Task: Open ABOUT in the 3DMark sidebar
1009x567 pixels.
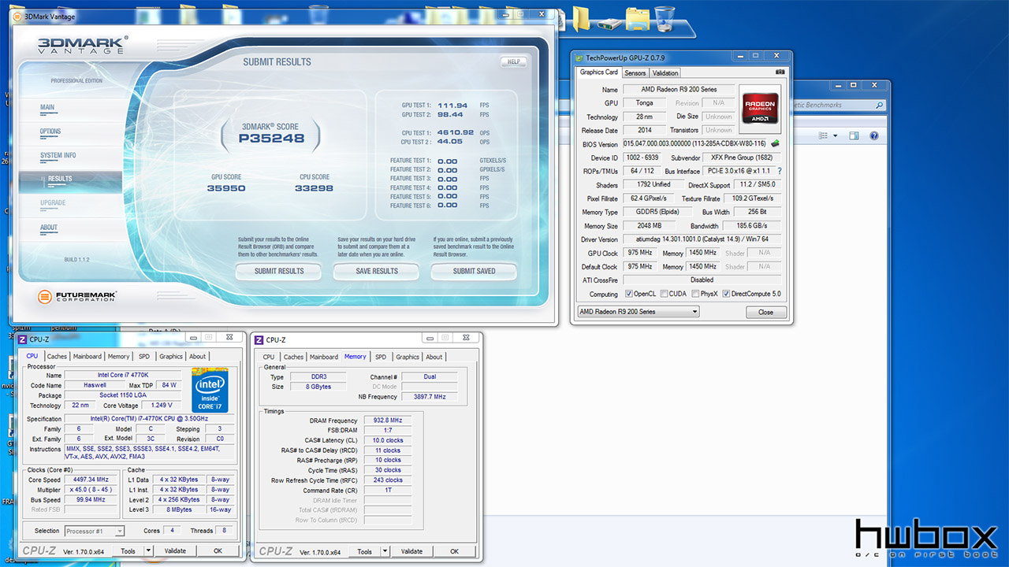Action: pyautogui.click(x=49, y=228)
